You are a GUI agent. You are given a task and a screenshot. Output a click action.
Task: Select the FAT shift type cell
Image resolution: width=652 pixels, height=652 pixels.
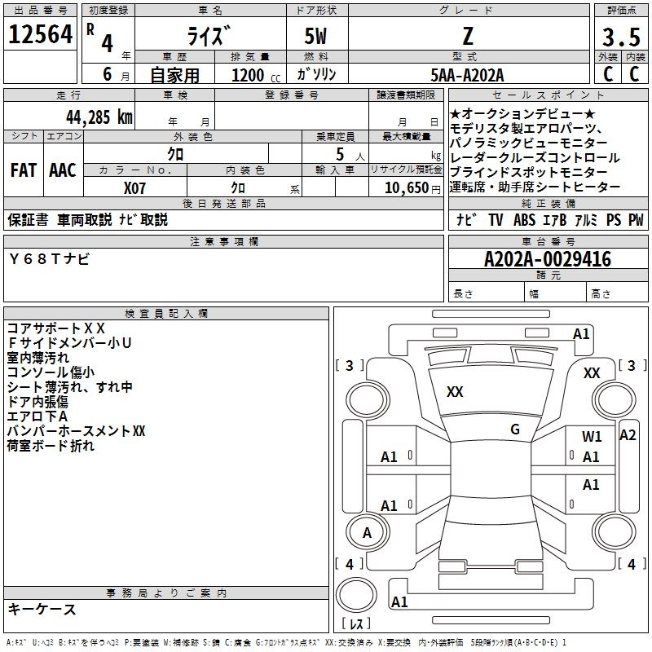click(24, 170)
